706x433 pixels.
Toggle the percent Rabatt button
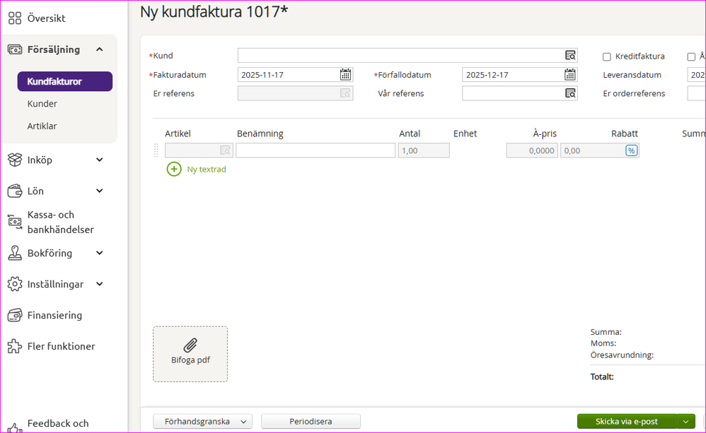point(631,150)
